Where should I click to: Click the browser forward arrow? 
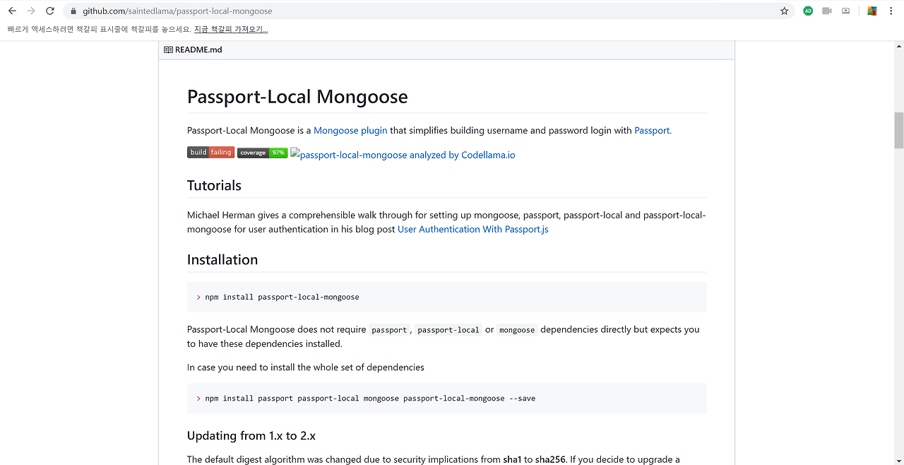coord(31,11)
